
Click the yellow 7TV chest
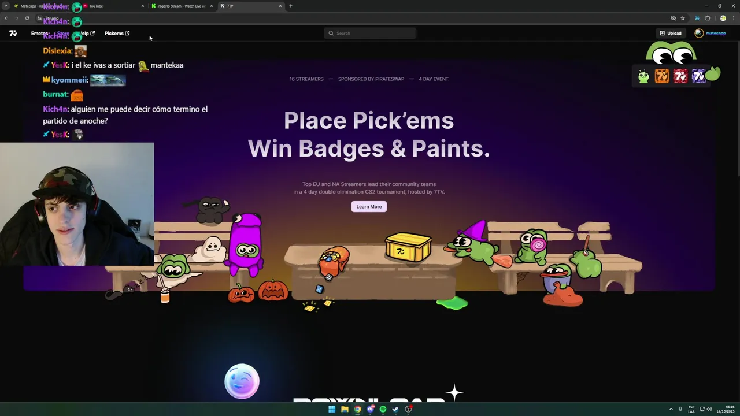[x=408, y=247]
